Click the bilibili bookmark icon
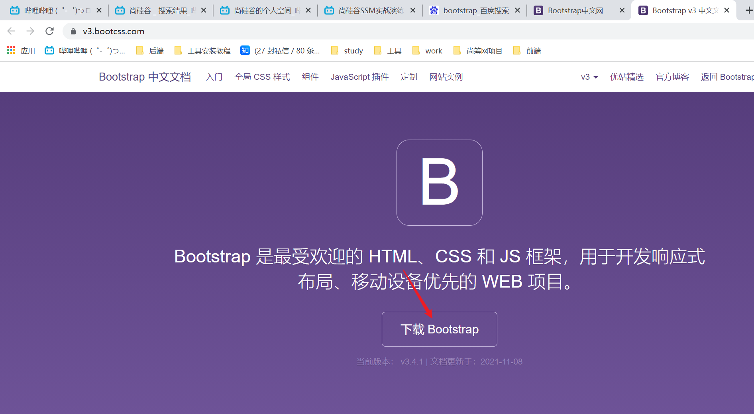 coord(49,50)
